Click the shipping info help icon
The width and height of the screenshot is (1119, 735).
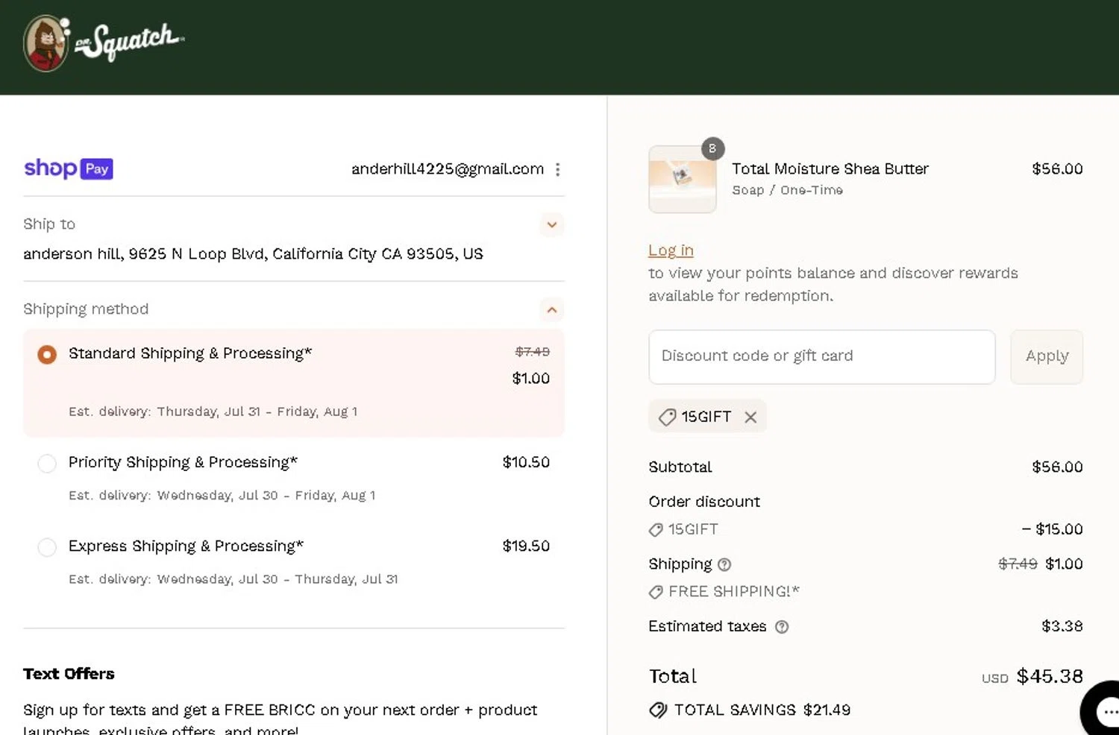(724, 564)
